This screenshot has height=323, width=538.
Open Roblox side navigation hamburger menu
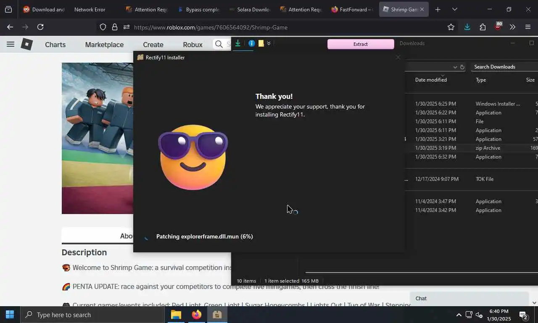(x=11, y=44)
